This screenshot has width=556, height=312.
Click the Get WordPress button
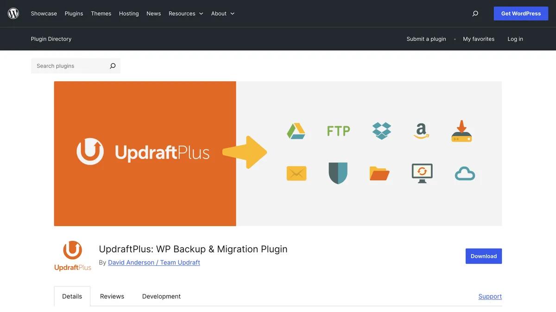[x=521, y=13]
